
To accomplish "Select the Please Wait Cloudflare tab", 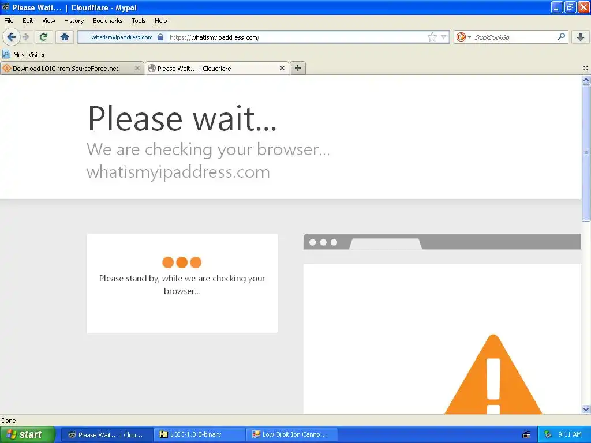I will tap(217, 68).
